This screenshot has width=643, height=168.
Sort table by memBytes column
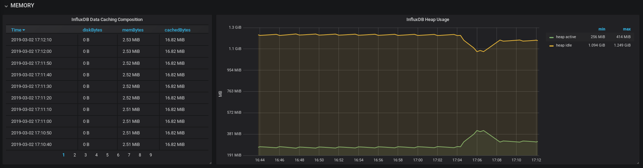point(133,30)
